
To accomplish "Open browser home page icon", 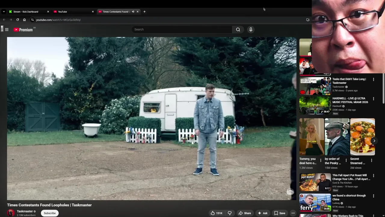I will 24,20.
